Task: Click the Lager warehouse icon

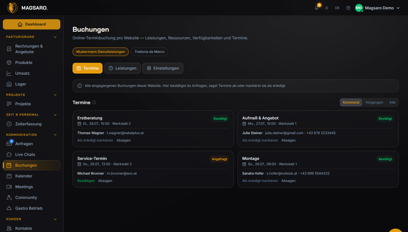Action: pos(9,84)
